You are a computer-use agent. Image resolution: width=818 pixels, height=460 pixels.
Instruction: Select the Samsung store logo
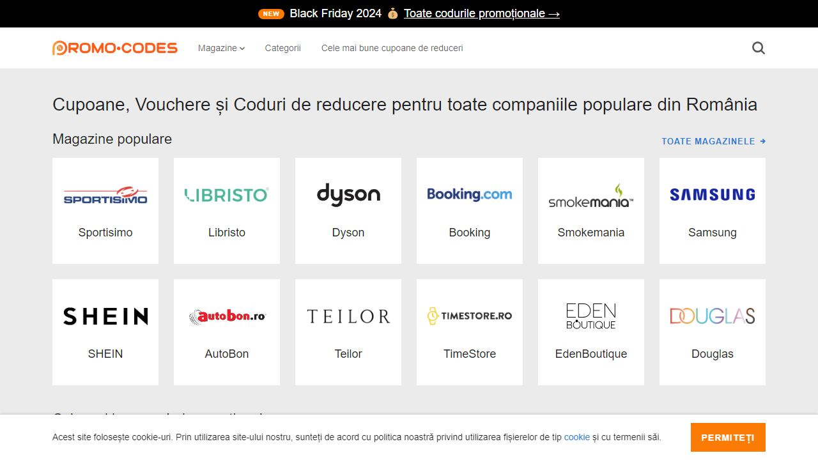pos(712,194)
